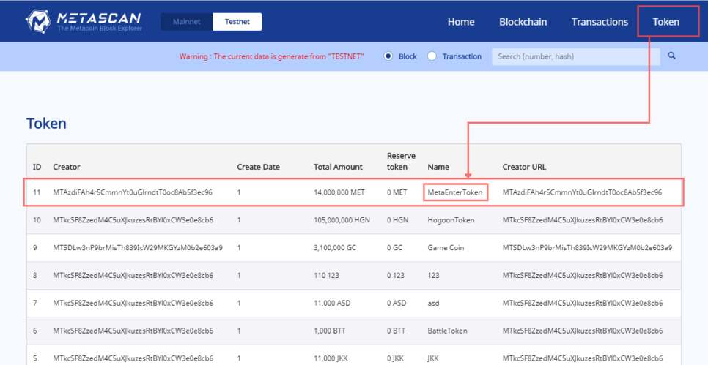Click the 0 GC reserve token cell
Viewport: 708px width, 365px height.
[x=394, y=247]
